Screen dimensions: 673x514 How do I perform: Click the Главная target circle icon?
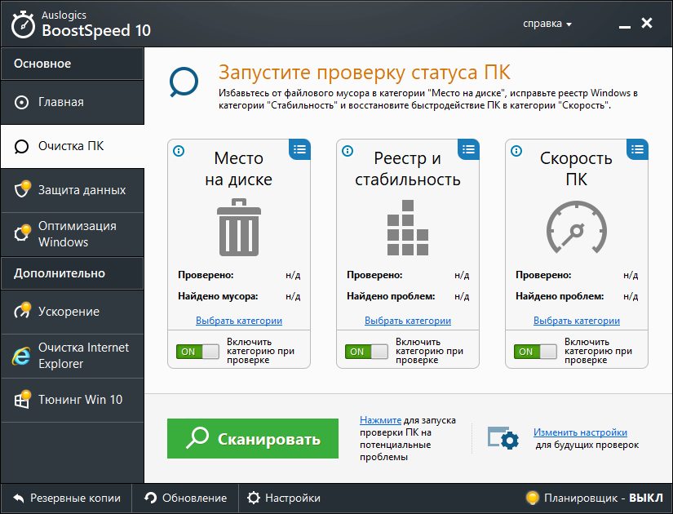click(21, 103)
